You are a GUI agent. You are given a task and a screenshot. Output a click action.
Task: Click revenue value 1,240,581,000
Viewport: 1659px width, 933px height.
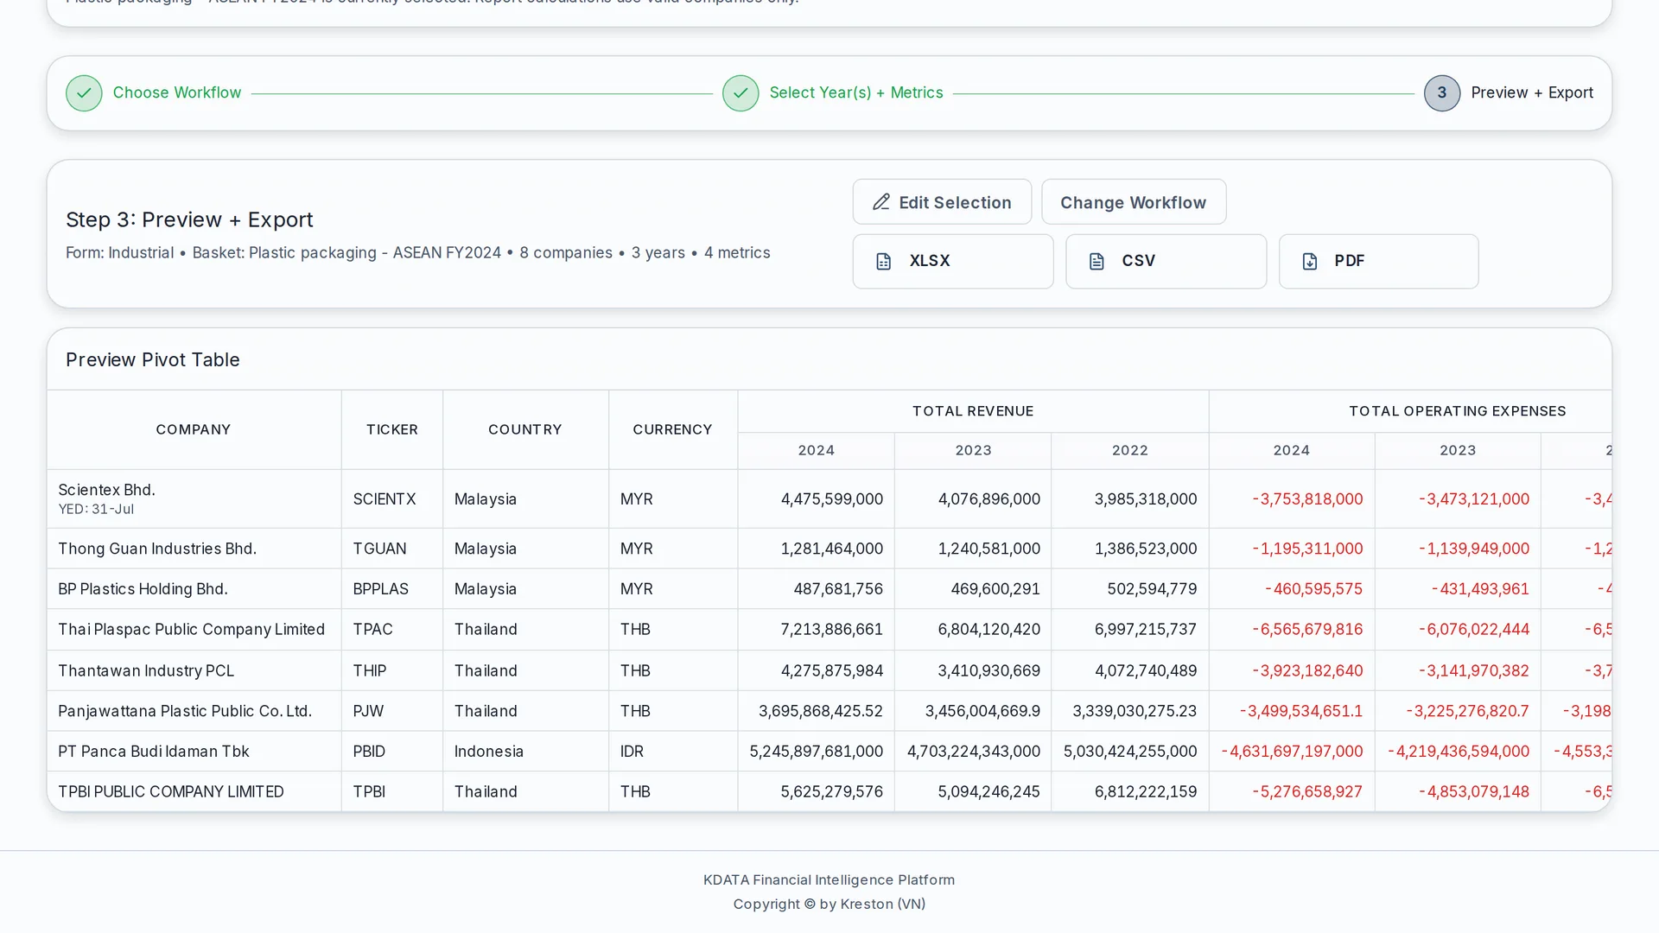(x=988, y=549)
